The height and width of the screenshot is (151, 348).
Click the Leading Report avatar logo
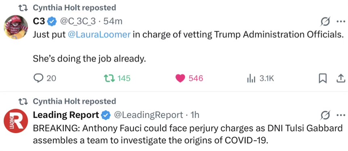pyautogui.click(x=16, y=121)
